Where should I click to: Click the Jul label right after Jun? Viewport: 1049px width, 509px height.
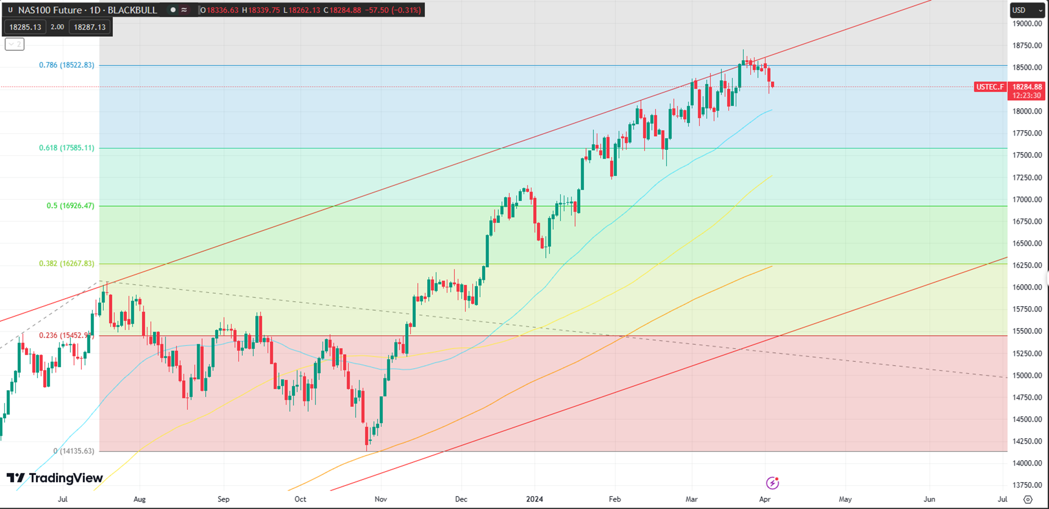click(1002, 499)
